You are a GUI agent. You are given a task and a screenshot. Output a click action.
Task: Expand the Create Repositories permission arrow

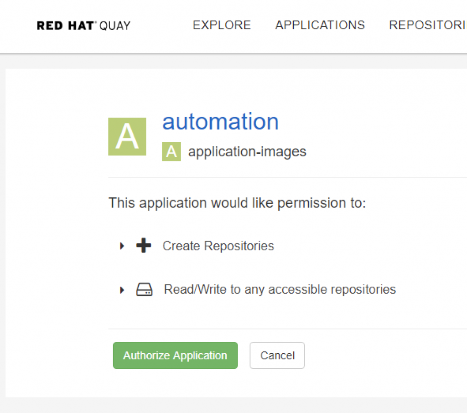tap(121, 246)
